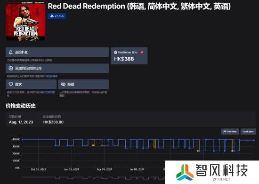Click the chart's first 400.00 data point
This screenshot has width=259, height=184.
[x=22, y=139]
